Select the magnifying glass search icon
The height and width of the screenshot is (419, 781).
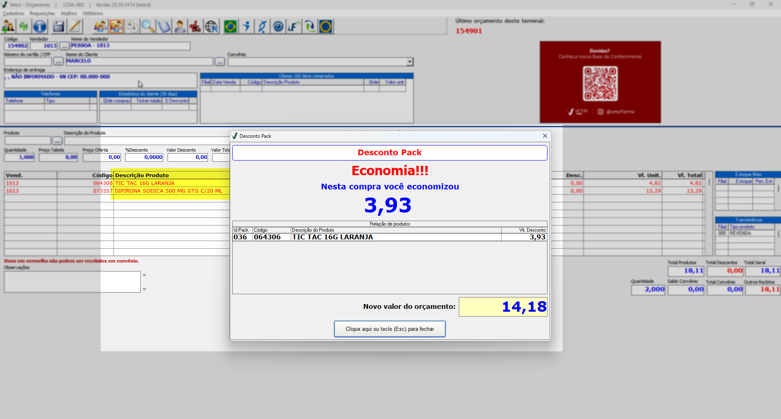148,27
